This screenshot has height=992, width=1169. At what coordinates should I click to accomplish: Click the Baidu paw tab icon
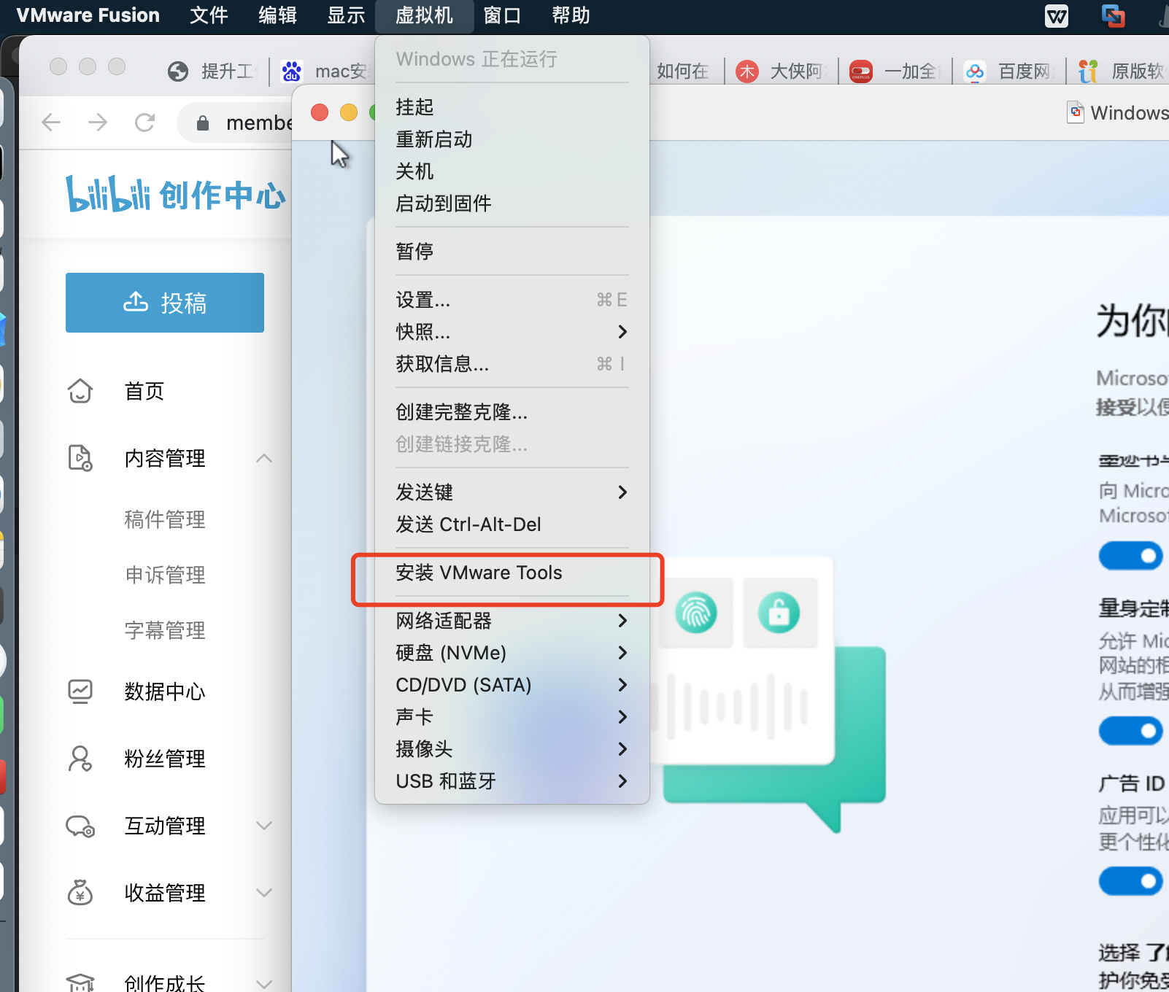coord(292,71)
